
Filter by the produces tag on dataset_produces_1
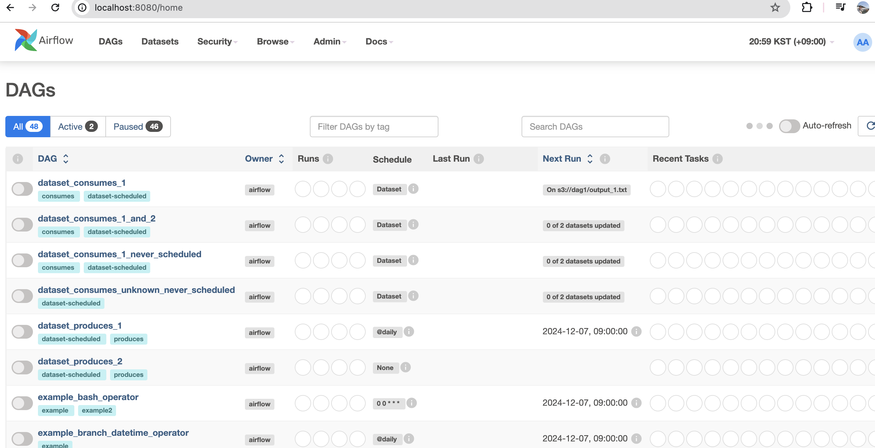[x=128, y=339]
